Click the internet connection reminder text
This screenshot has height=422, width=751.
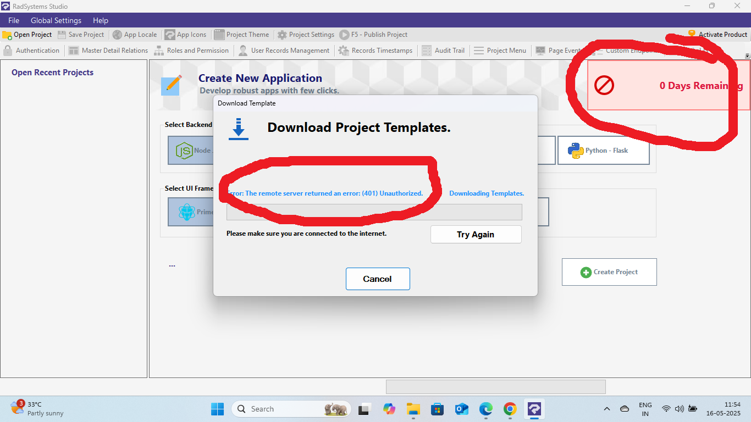pos(307,233)
